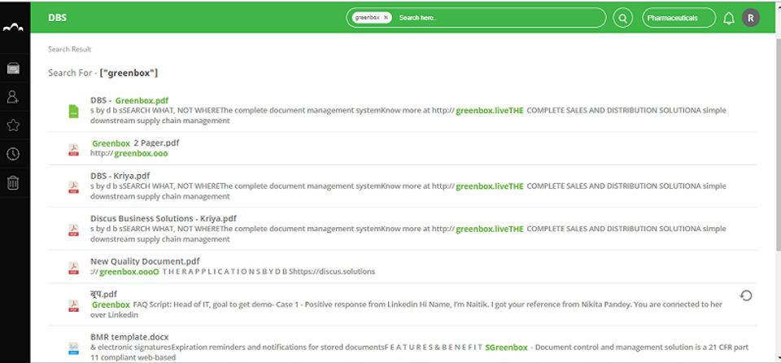This screenshot has height=363, width=781.
Task: Click PDF icon of Greenbox 2 Pager.pdf
Action: point(74,150)
